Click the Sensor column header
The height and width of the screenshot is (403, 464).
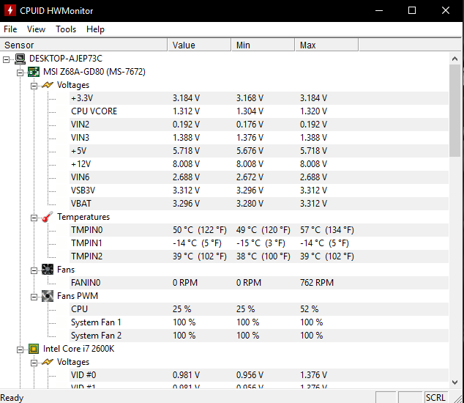coord(83,45)
